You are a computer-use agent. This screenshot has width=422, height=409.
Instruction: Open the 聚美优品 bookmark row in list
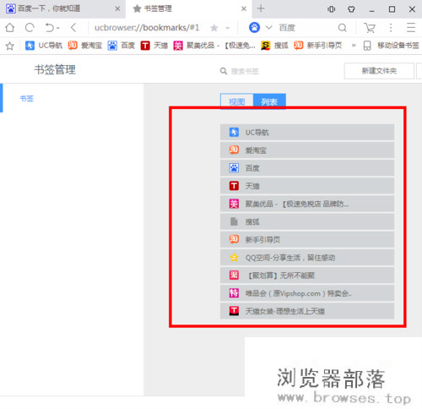307,204
